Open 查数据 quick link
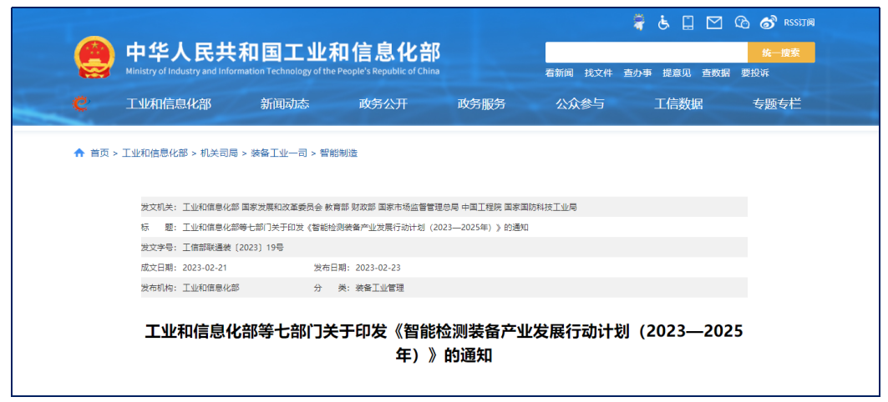The width and height of the screenshot is (888, 402). pos(716,73)
